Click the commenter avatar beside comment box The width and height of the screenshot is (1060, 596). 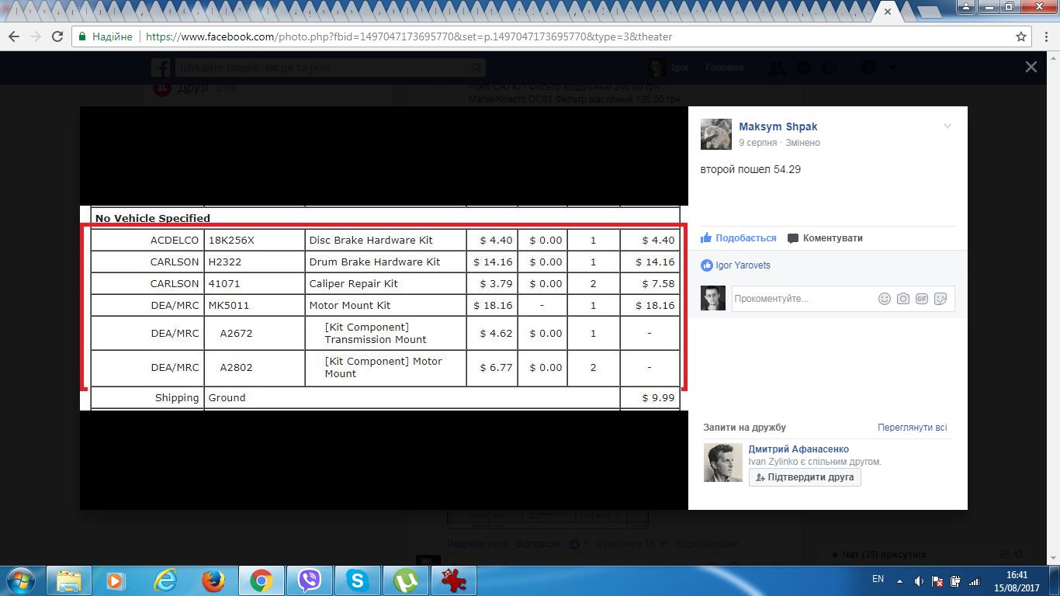click(713, 299)
